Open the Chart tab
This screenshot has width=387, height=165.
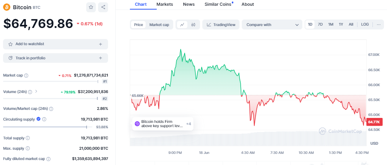tap(141, 4)
